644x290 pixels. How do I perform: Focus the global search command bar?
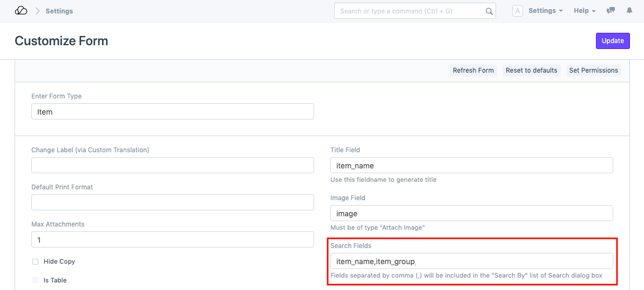pyautogui.click(x=410, y=11)
